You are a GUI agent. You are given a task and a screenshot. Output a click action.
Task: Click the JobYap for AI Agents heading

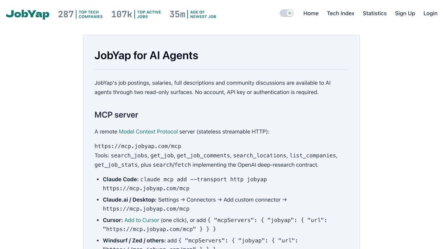pyautogui.click(x=146, y=55)
